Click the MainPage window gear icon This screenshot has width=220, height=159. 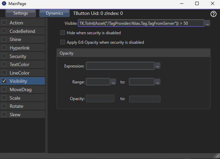[x=4, y=3]
